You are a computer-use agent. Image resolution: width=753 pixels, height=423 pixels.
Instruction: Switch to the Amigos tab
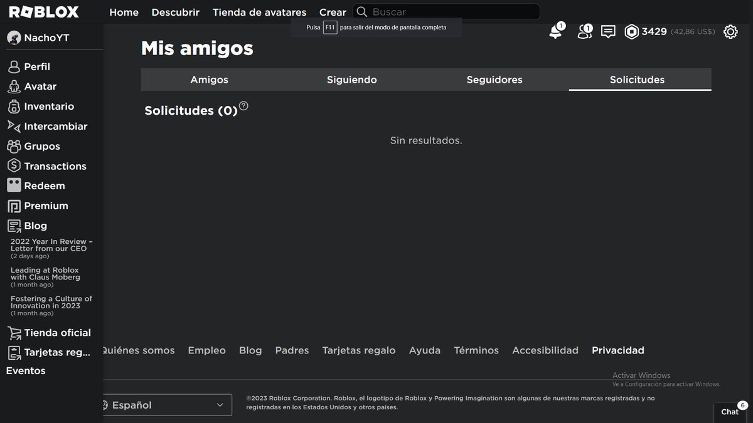[x=210, y=80]
